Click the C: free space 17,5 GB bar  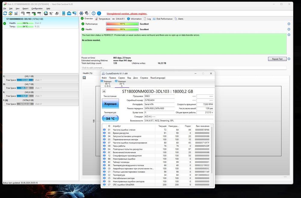tap(25, 80)
